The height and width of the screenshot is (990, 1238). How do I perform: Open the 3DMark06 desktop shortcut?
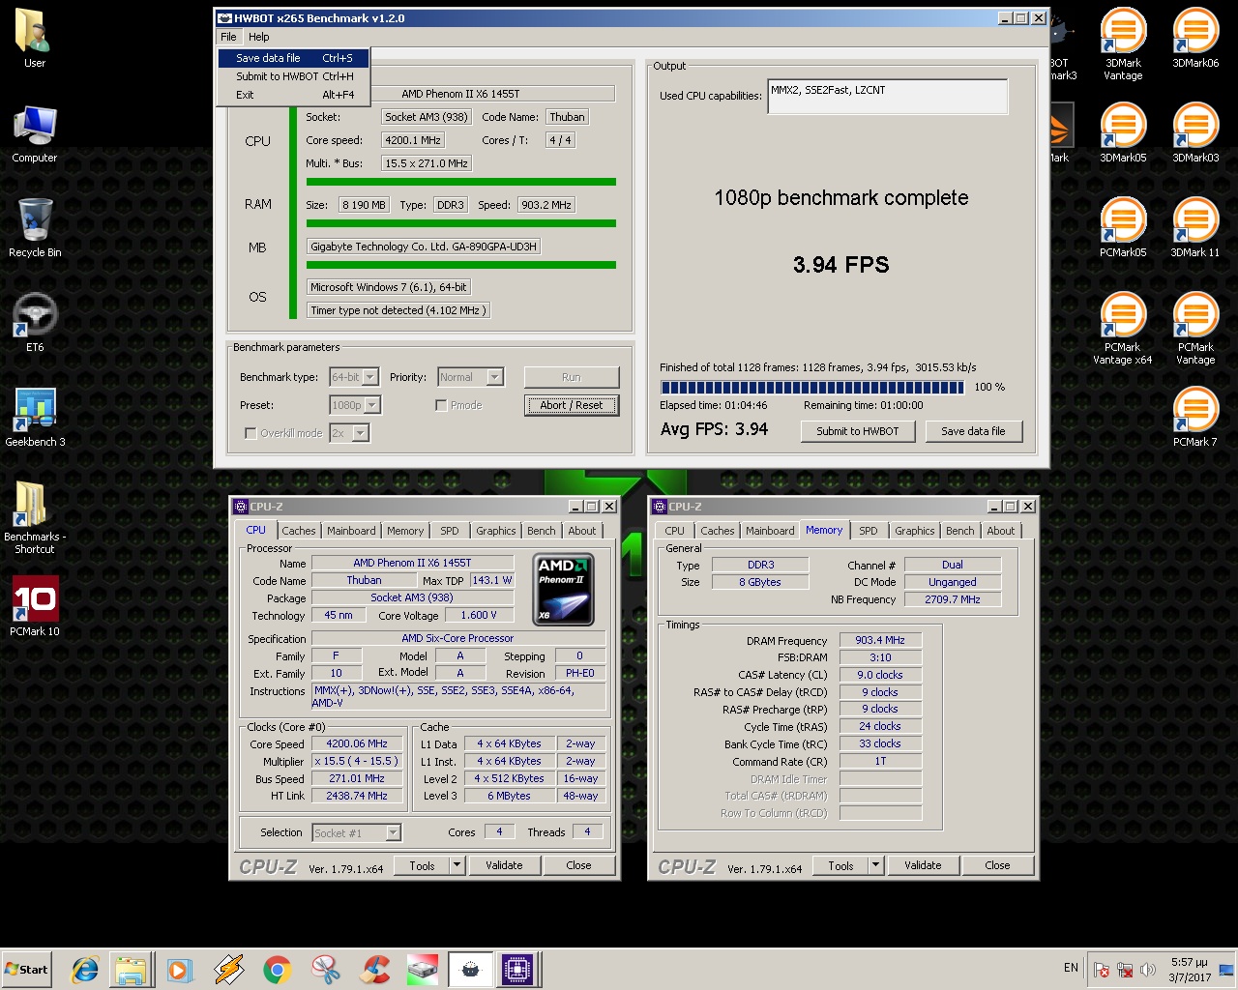point(1195,38)
